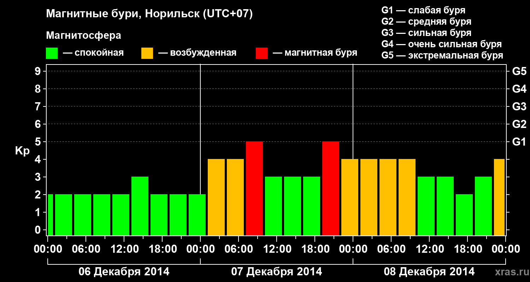
Task: Click the 'Магнитосфера' legend heading
Action: pos(84,36)
